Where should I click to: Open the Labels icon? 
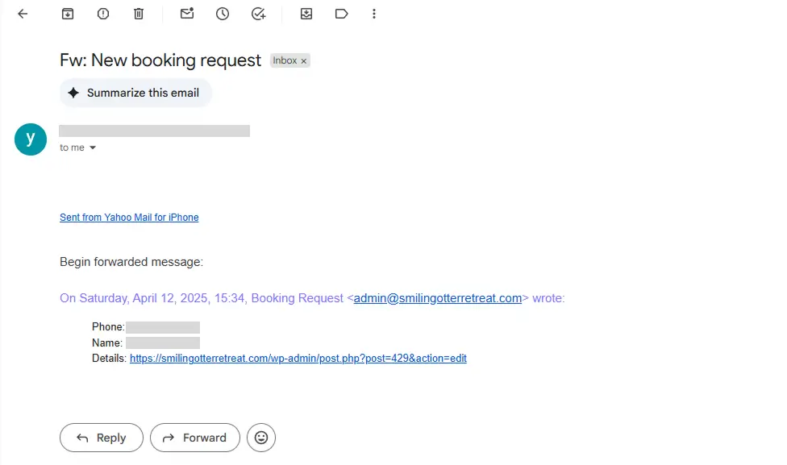[x=341, y=14]
